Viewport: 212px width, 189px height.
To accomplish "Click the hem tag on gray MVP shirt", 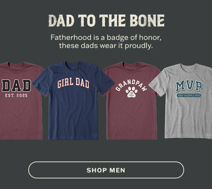I will point(209,135).
